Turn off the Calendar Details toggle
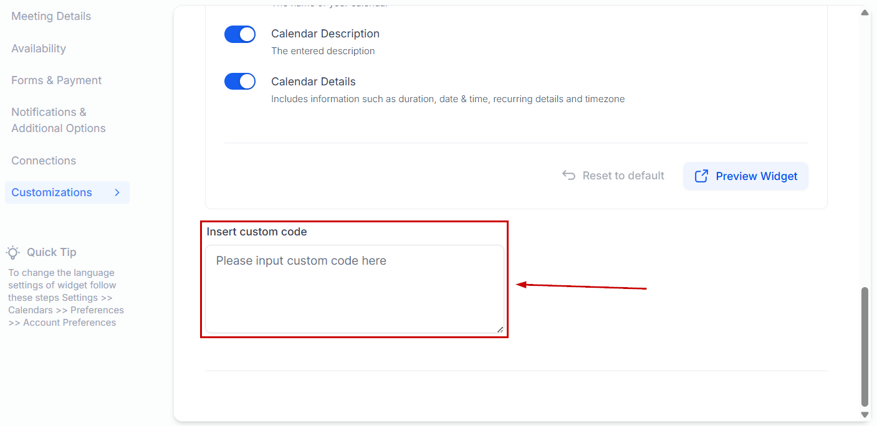The height and width of the screenshot is (426, 877). coord(240,82)
